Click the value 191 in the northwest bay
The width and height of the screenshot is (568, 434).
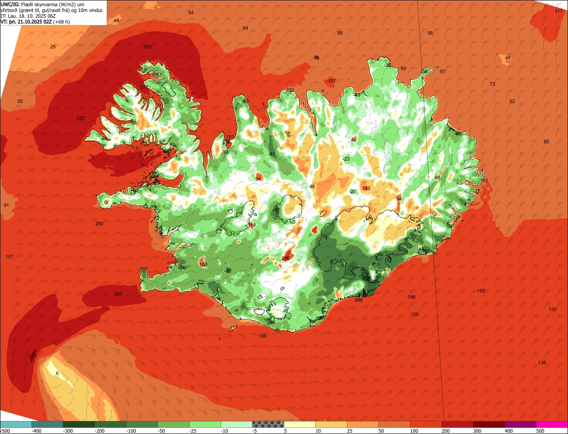click(230, 137)
